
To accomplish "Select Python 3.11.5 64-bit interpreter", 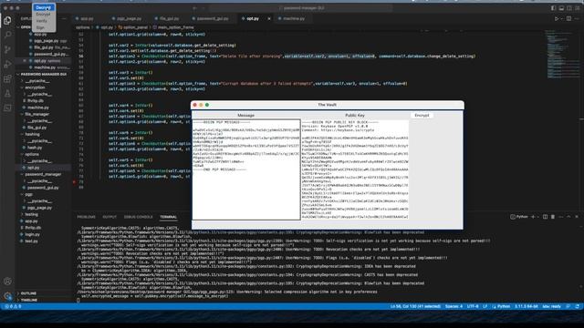I will (x=527, y=306).
